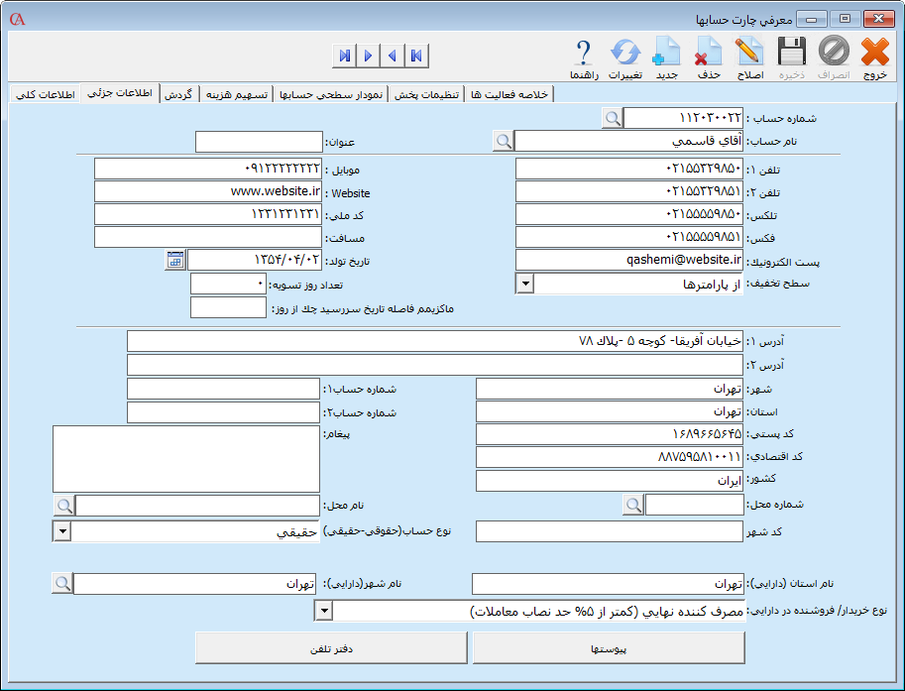Viewport: 905px width, 691px height.
Task: Click the جدید (New) document icon
Action: tap(666, 56)
